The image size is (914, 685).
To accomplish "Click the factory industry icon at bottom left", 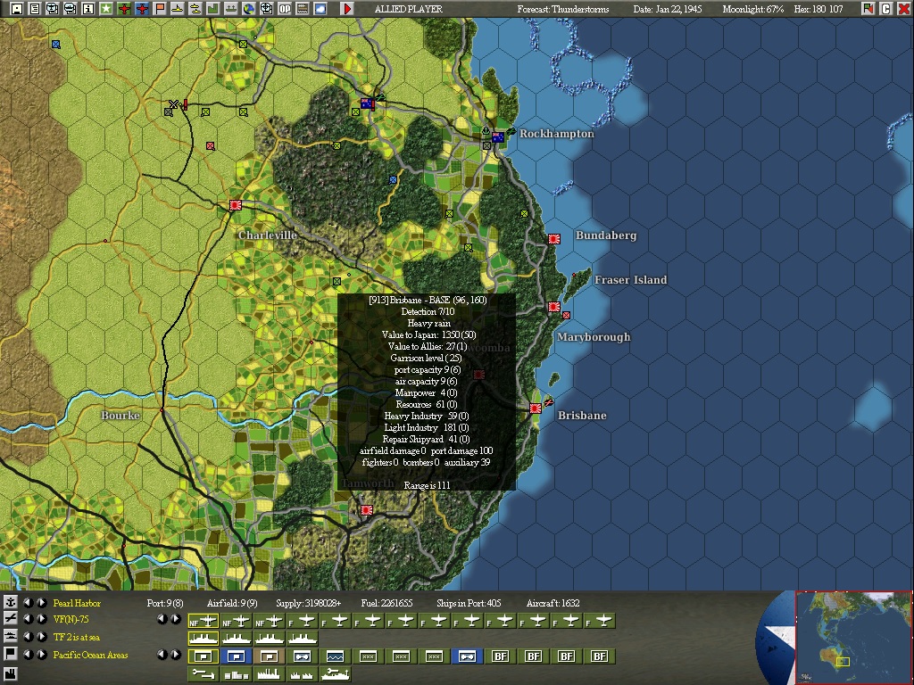I will click(x=11, y=674).
